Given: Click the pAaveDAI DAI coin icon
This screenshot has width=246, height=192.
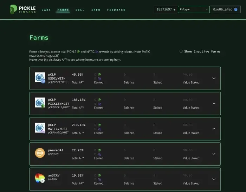Looking at the screenshot, I should 40,153.
